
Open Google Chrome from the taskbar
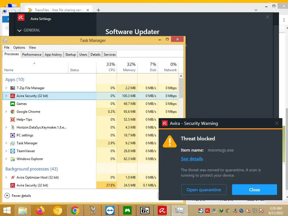pos(75,210)
